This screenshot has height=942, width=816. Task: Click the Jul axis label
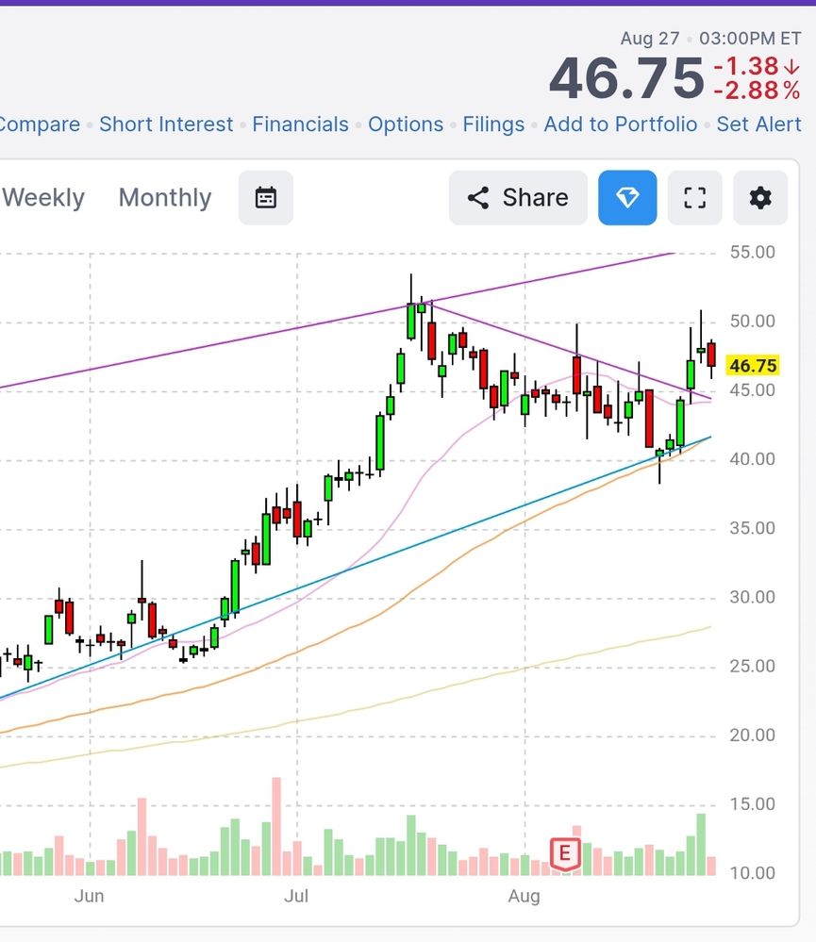(296, 897)
